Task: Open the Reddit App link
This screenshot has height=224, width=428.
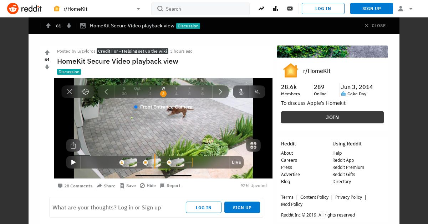Action: coord(343,160)
